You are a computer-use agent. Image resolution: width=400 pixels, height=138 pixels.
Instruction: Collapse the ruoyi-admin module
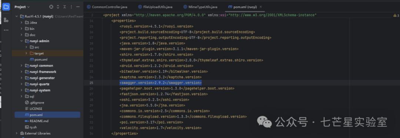coord(22,41)
